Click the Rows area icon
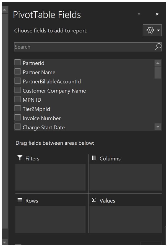This screenshot has width=167, height=246. 20,200
